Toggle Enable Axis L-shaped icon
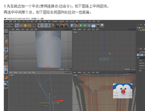 pos(6,63)
